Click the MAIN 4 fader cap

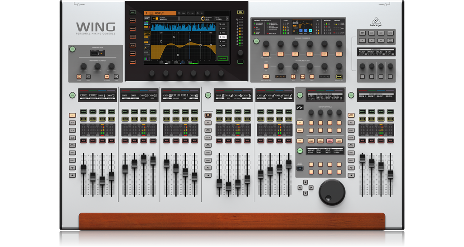(x=390, y=174)
